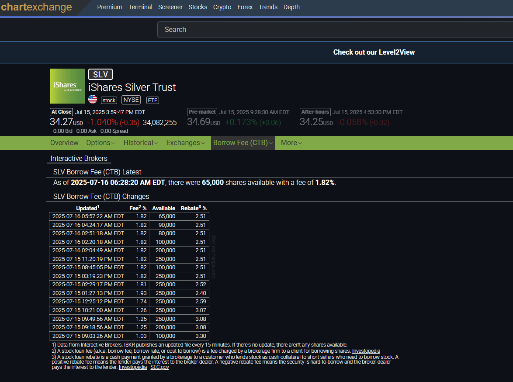This screenshot has width=513, height=382.
Task: Open the Depth navigation link
Action: coord(291,7)
